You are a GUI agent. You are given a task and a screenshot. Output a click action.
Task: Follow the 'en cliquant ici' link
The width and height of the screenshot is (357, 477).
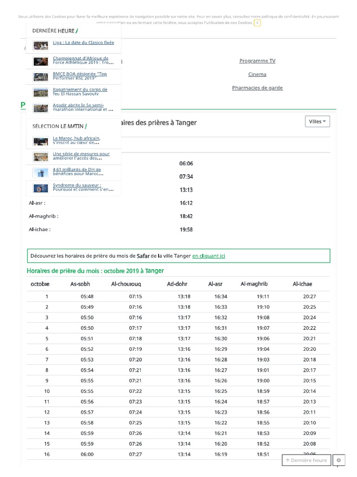pyautogui.click(x=209, y=256)
